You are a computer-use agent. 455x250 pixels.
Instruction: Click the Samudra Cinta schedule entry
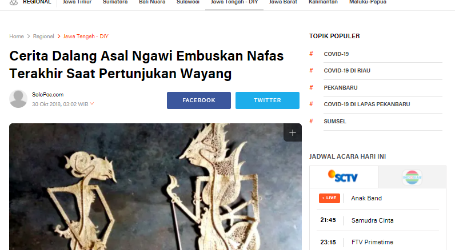click(372, 220)
